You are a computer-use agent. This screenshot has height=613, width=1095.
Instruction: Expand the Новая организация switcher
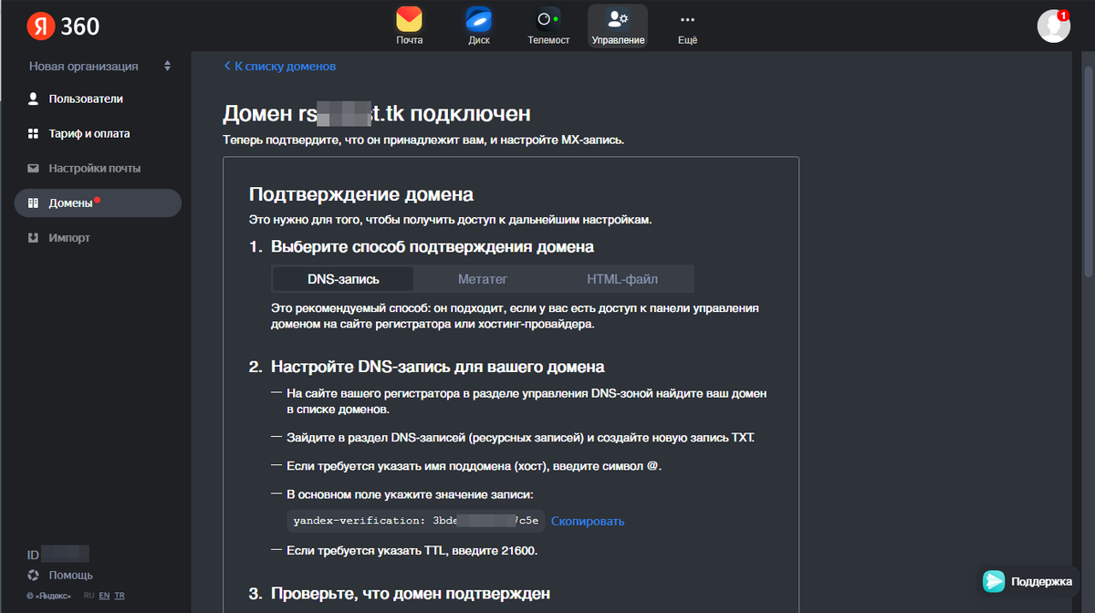click(99, 66)
